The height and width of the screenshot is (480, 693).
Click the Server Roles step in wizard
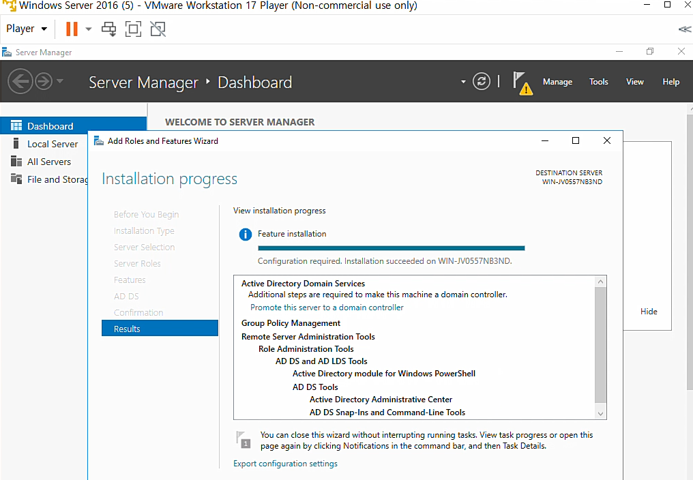click(x=137, y=263)
